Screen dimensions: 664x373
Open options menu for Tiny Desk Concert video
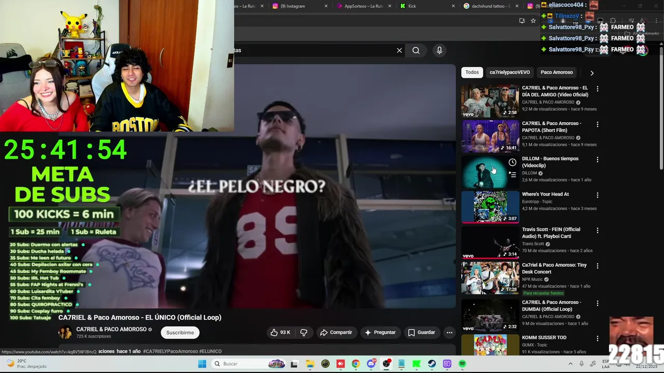(597, 266)
